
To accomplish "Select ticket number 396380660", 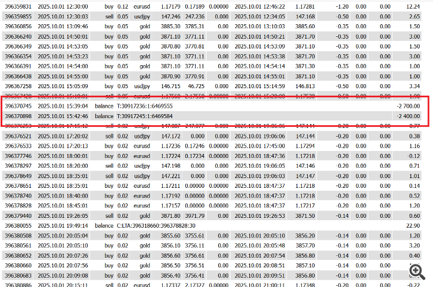I will tap(18, 266).
